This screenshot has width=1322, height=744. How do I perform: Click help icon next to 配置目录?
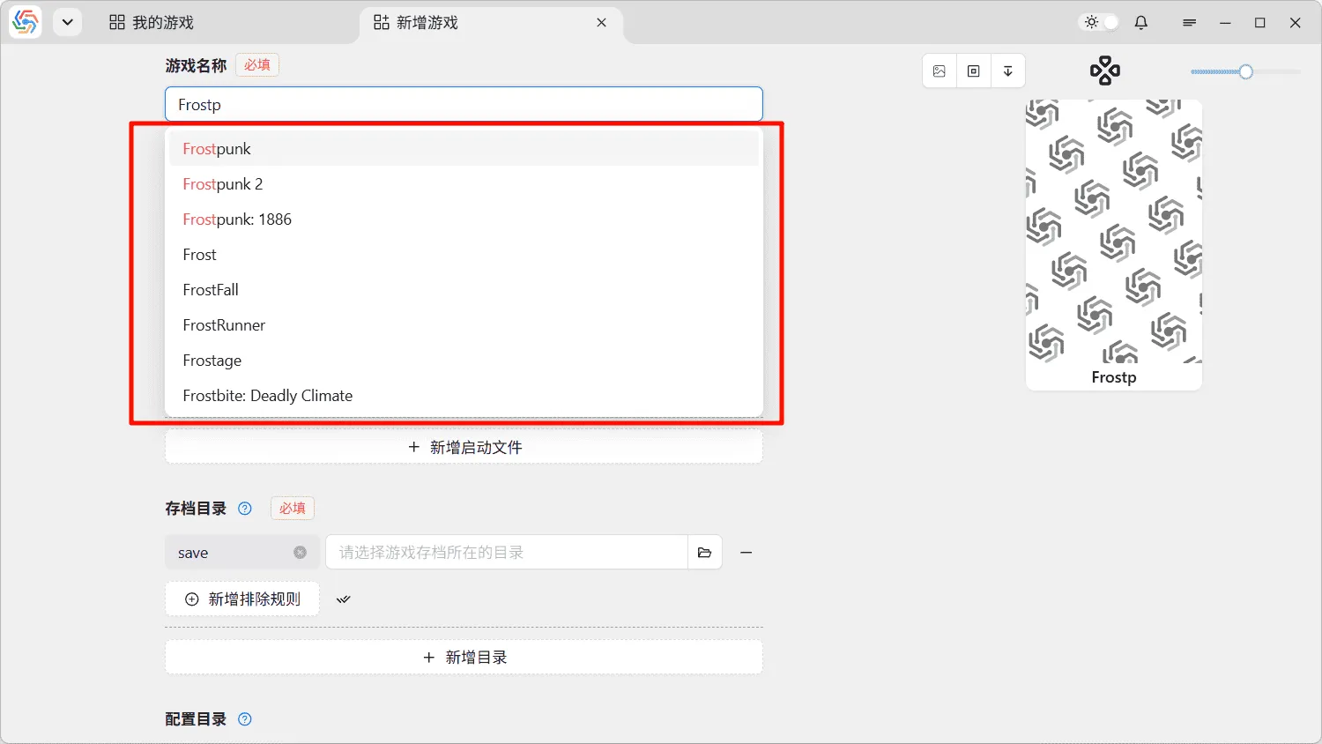pos(245,719)
